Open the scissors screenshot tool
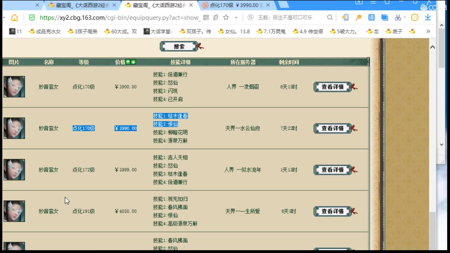This screenshot has width=450, height=253. [398, 18]
